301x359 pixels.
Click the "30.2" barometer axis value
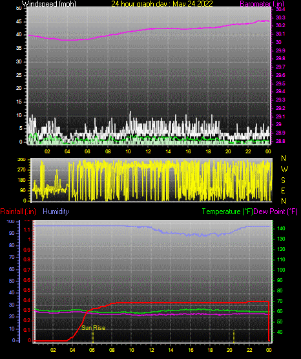tap(280, 25)
